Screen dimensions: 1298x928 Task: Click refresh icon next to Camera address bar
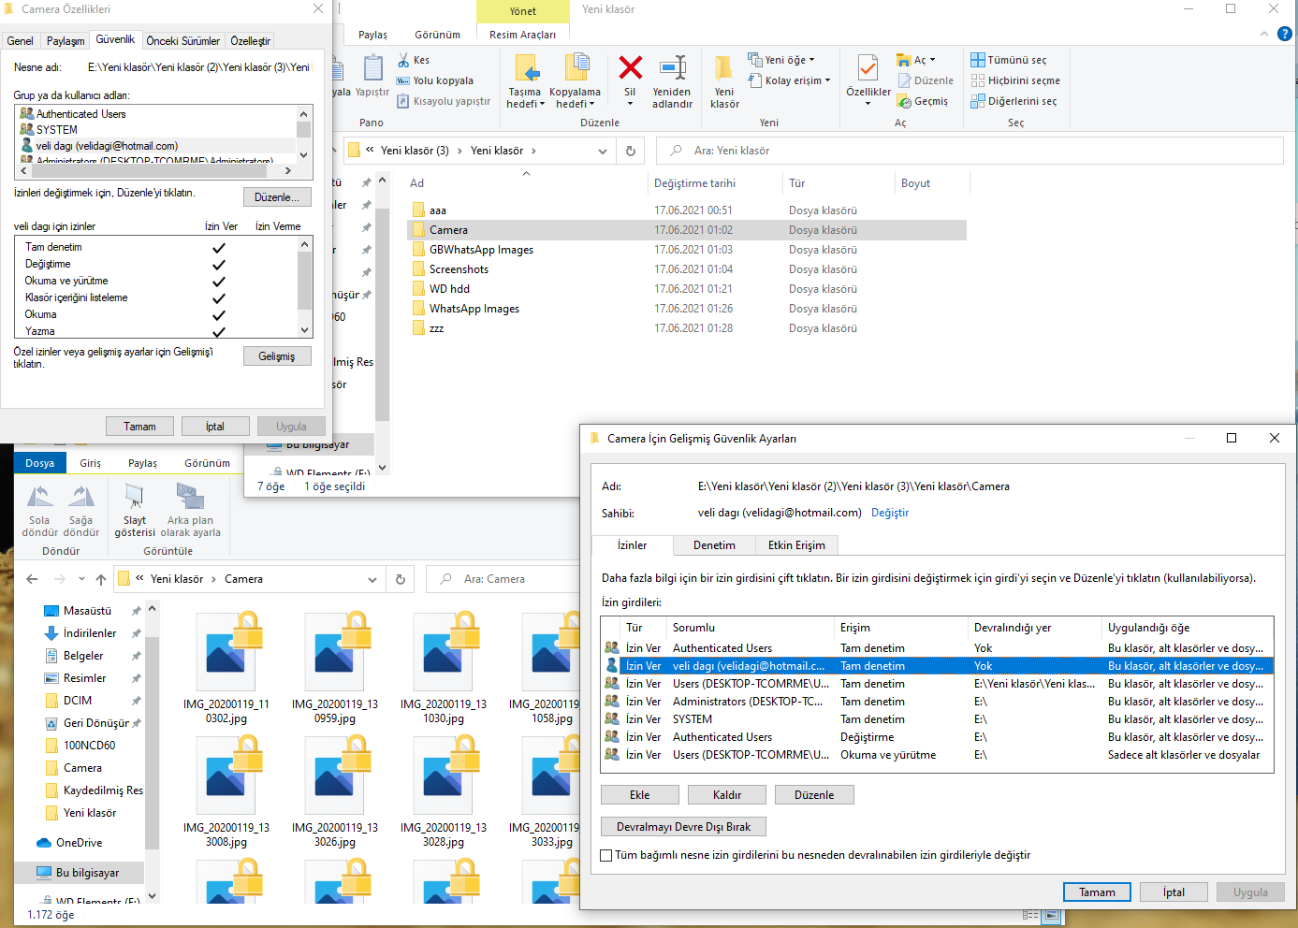pyautogui.click(x=401, y=579)
